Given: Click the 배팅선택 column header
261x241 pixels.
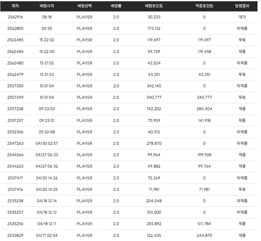Looking at the screenshot, I should point(84,6).
